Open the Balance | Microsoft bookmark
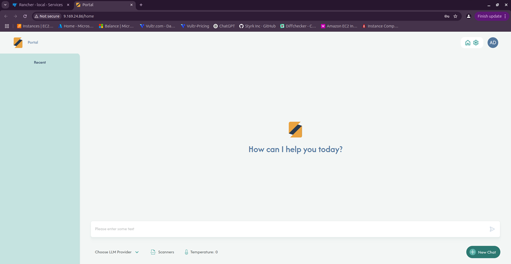 (117, 26)
